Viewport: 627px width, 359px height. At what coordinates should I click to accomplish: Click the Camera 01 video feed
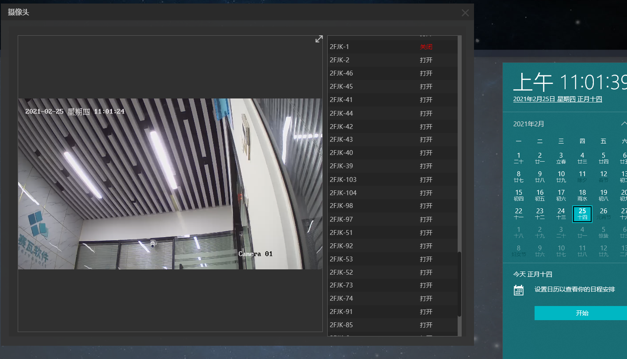coord(170,184)
